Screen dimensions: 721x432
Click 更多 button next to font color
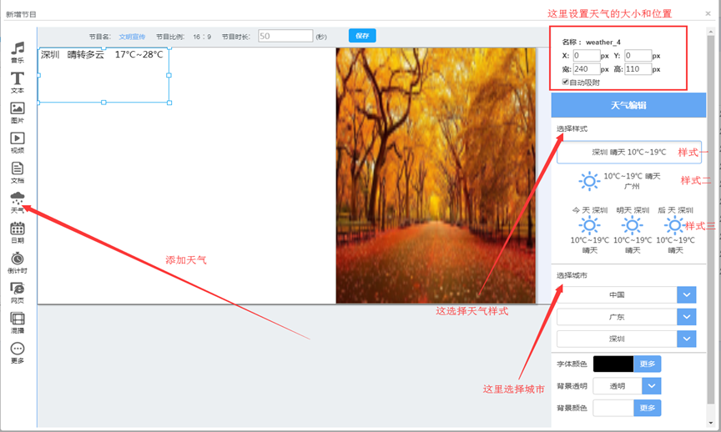(x=648, y=364)
